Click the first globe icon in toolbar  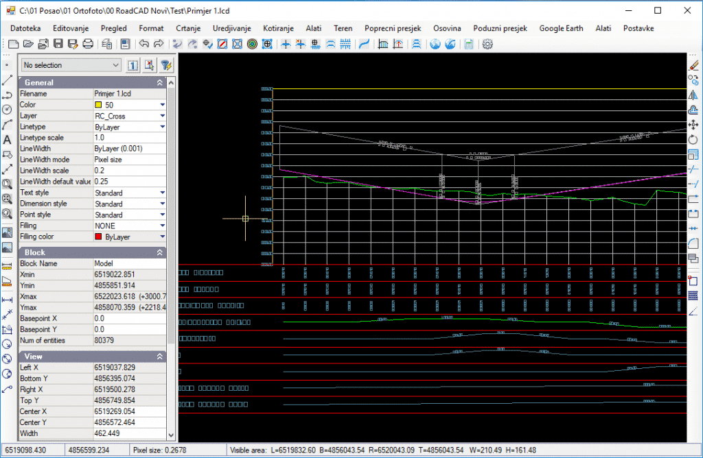(435, 45)
